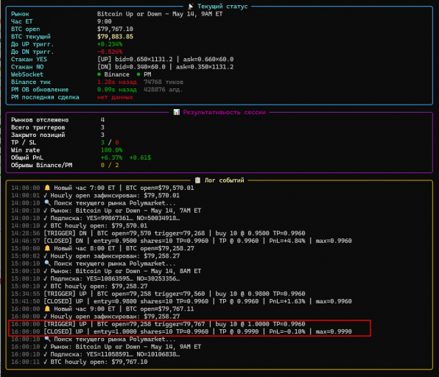Click the update counter '428876 апд.'
The height and width of the screenshot is (377, 439).
(x=163, y=90)
